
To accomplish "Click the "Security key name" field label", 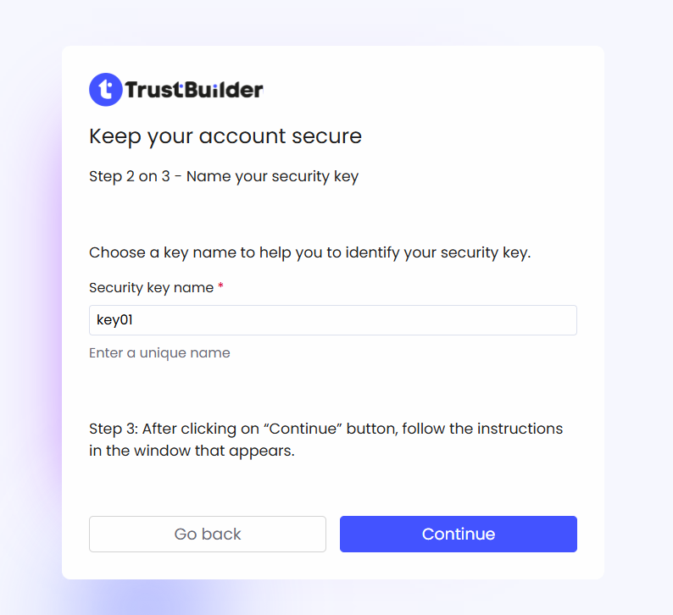I will pyautogui.click(x=151, y=288).
